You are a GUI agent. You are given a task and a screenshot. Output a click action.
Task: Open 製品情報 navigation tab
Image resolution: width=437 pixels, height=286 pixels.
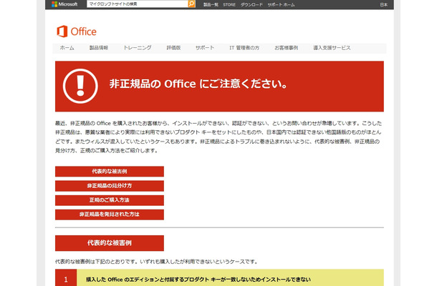(99, 48)
